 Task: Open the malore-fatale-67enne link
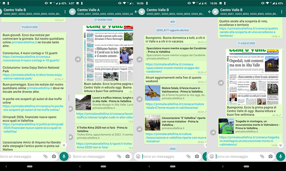click(x=175, y=106)
